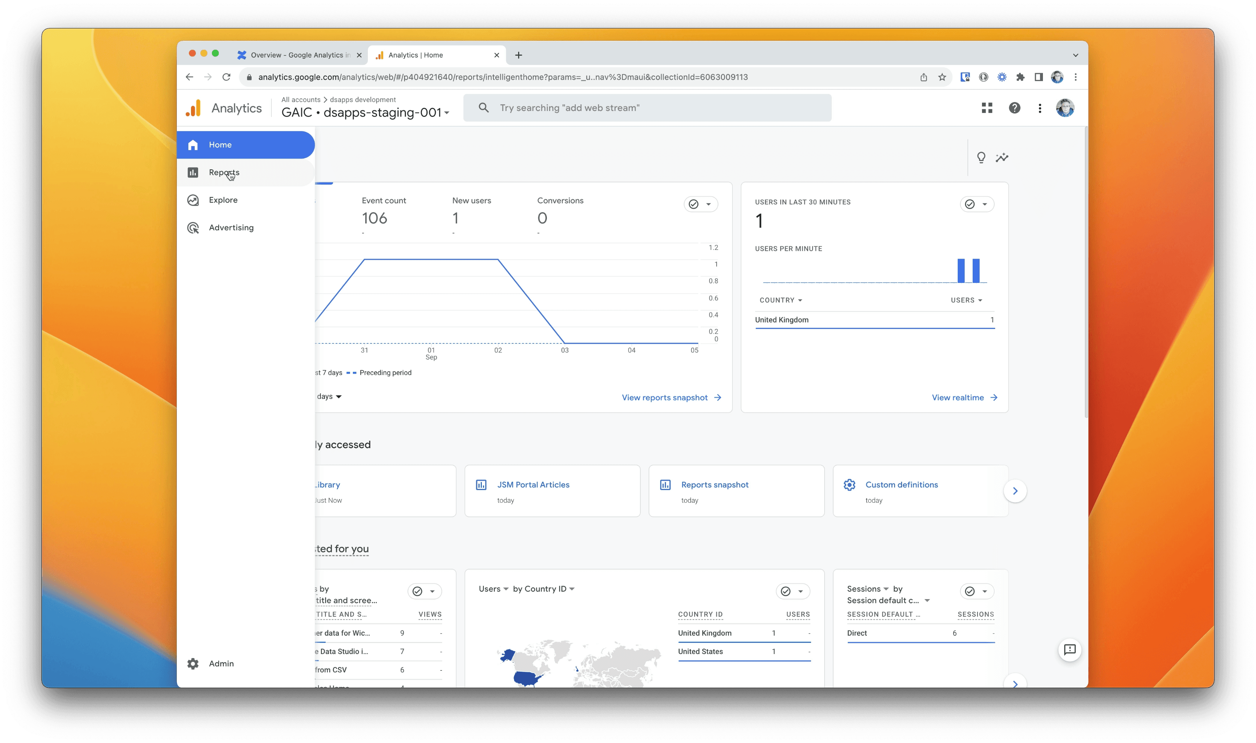
Task: Go to Home in the sidebar
Action: tap(245, 145)
